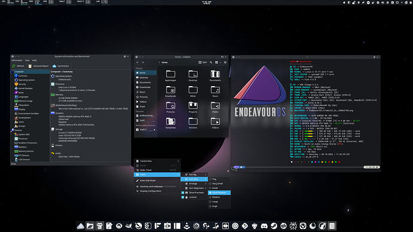Go to Pictures in Dolphin Places
The width and height of the screenshot is (413, 232).
[x=145, y=97]
